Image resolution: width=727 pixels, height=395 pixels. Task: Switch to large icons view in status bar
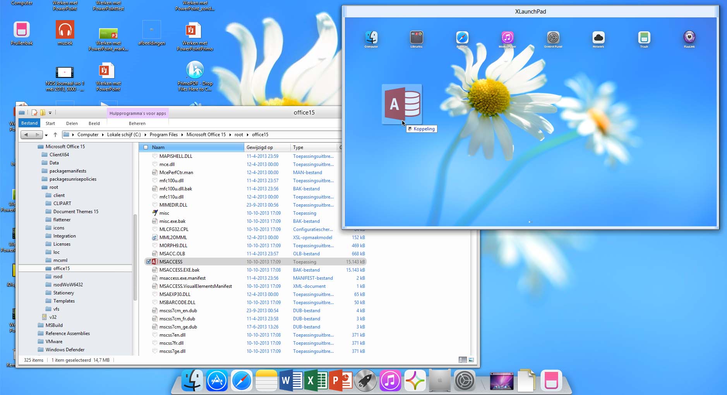tap(471, 360)
